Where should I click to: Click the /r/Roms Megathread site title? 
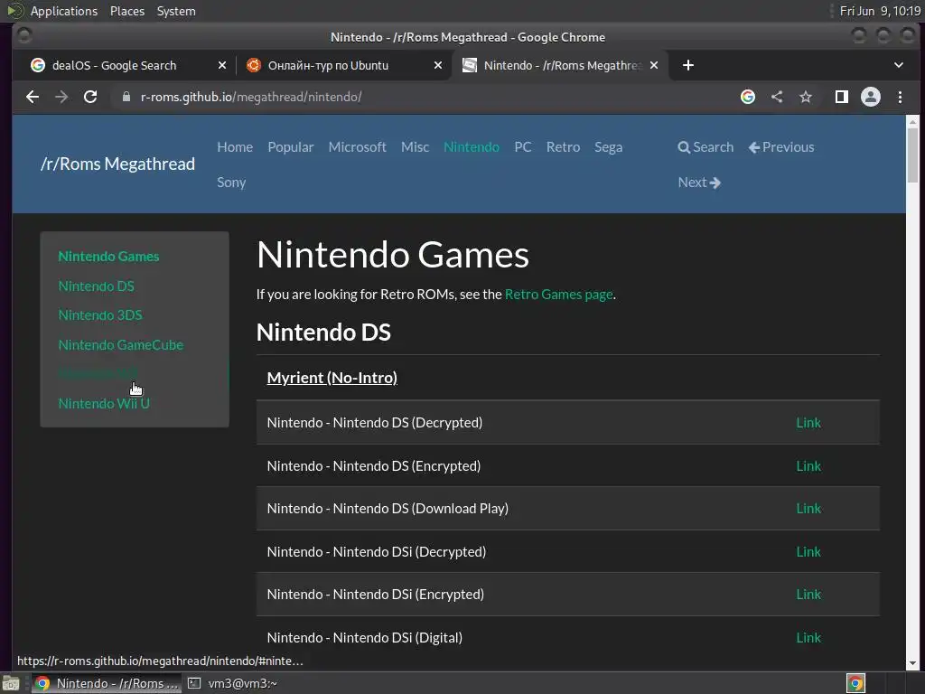click(117, 164)
